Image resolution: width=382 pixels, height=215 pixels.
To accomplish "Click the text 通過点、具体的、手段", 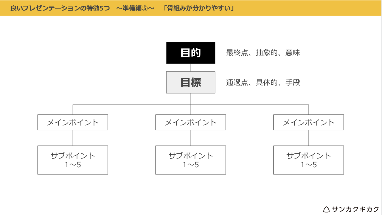I will click(x=263, y=83).
